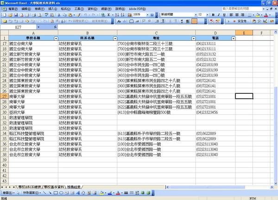Image resolution: width=278 pixels, height=200 pixels.
Task: Open the 工具 (Tools) menu
Action: tap(79, 9)
